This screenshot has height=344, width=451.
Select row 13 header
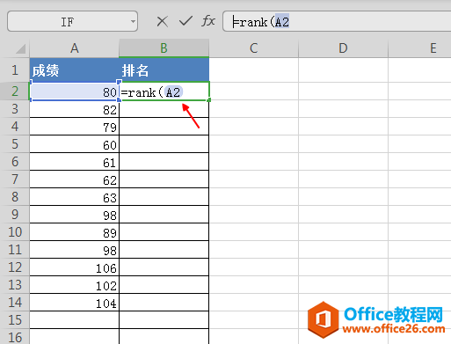[x=15, y=285]
